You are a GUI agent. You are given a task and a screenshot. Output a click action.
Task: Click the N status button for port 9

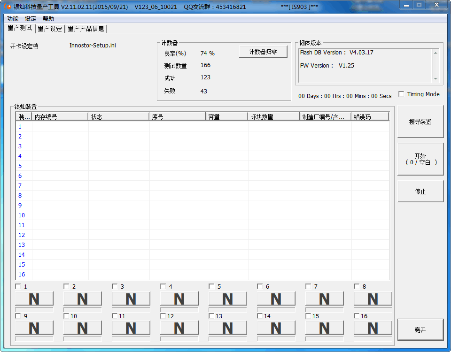tap(34, 328)
